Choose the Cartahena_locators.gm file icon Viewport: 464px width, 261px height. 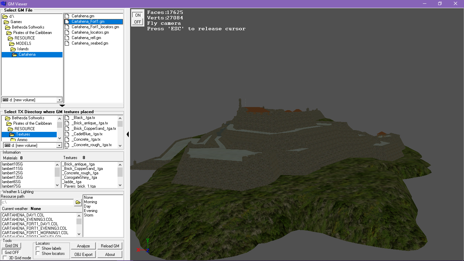pyautogui.click(x=67, y=32)
